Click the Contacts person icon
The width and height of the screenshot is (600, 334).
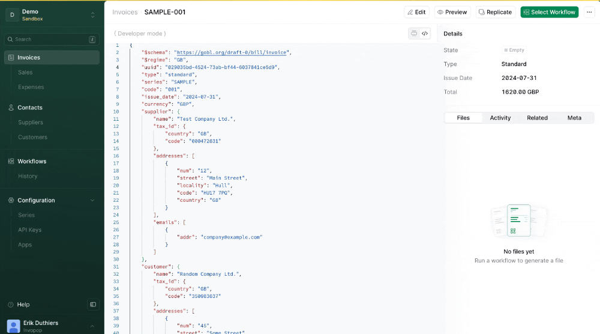coord(11,108)
